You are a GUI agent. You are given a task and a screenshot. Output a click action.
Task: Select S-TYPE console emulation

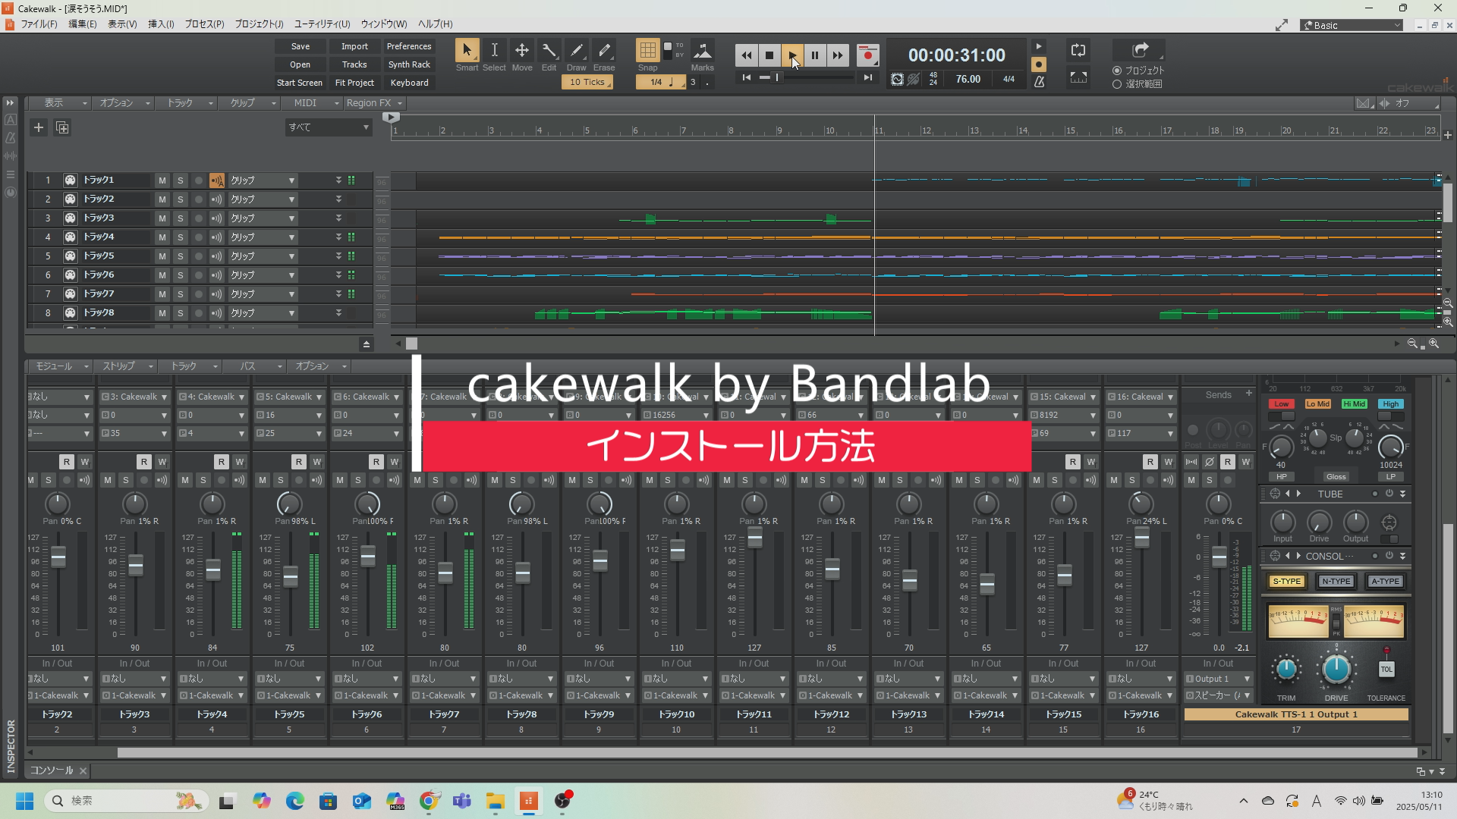coord(1286,582)
